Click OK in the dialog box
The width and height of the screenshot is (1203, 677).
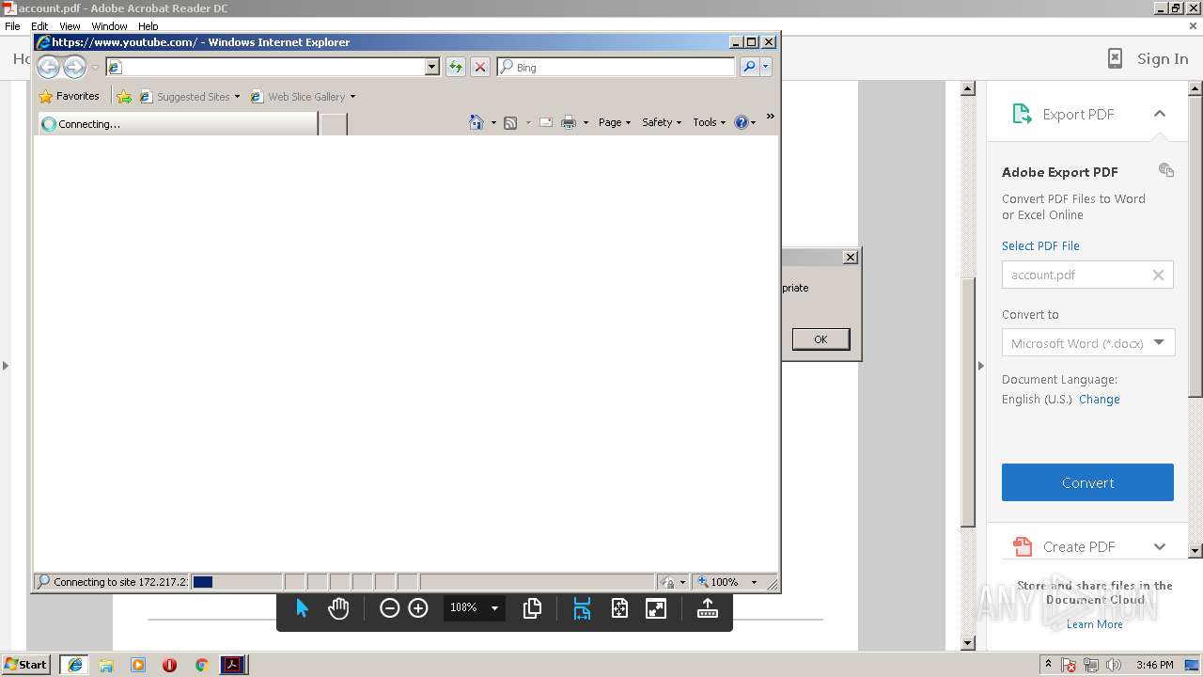coord(820,339)
